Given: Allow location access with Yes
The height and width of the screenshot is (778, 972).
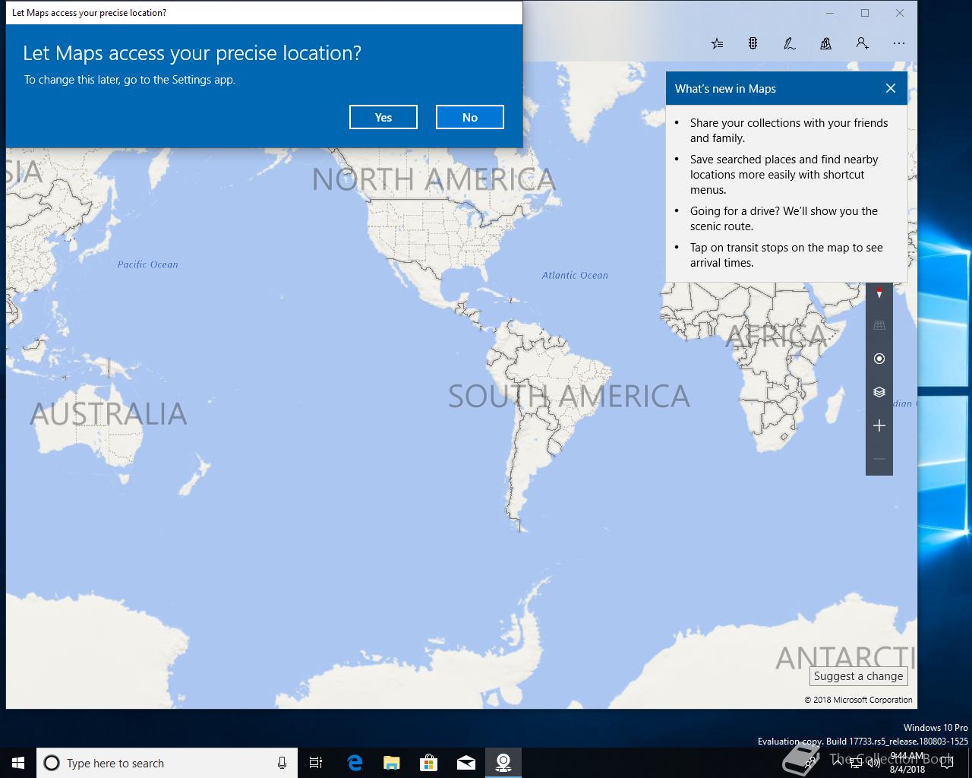Looking at the screenshot, I should coord(383,117).
